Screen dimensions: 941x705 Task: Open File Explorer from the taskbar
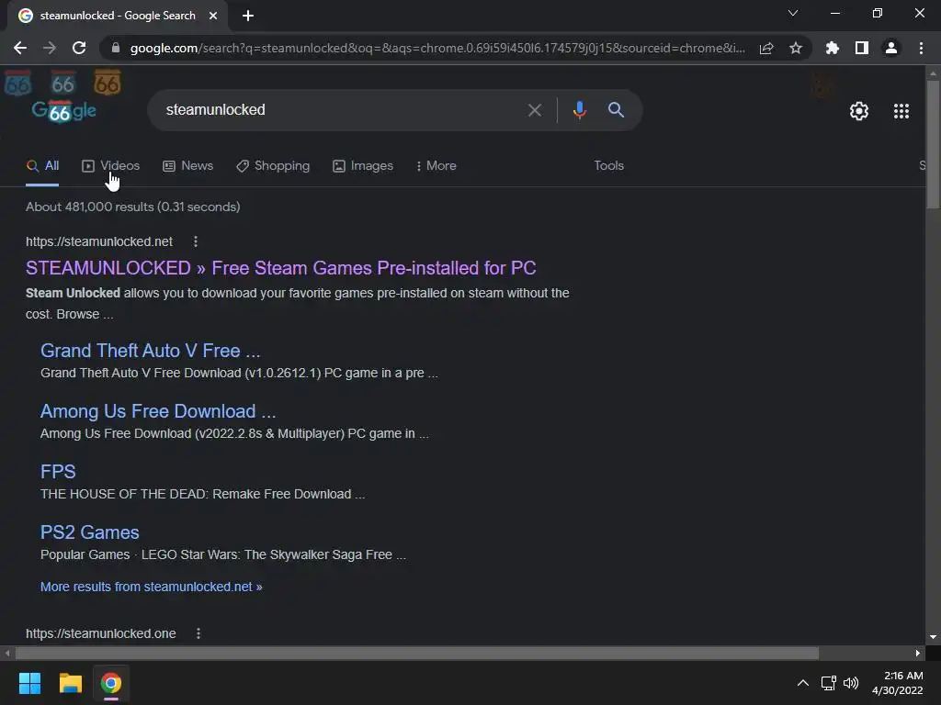point(70,683)
